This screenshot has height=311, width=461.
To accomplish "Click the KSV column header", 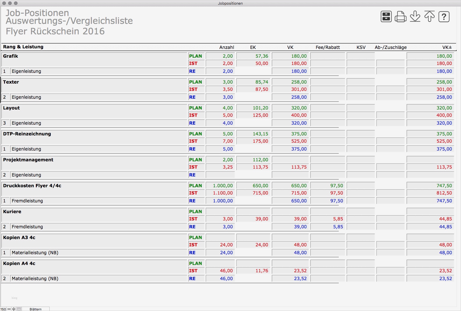I will [x=361, y=47].
